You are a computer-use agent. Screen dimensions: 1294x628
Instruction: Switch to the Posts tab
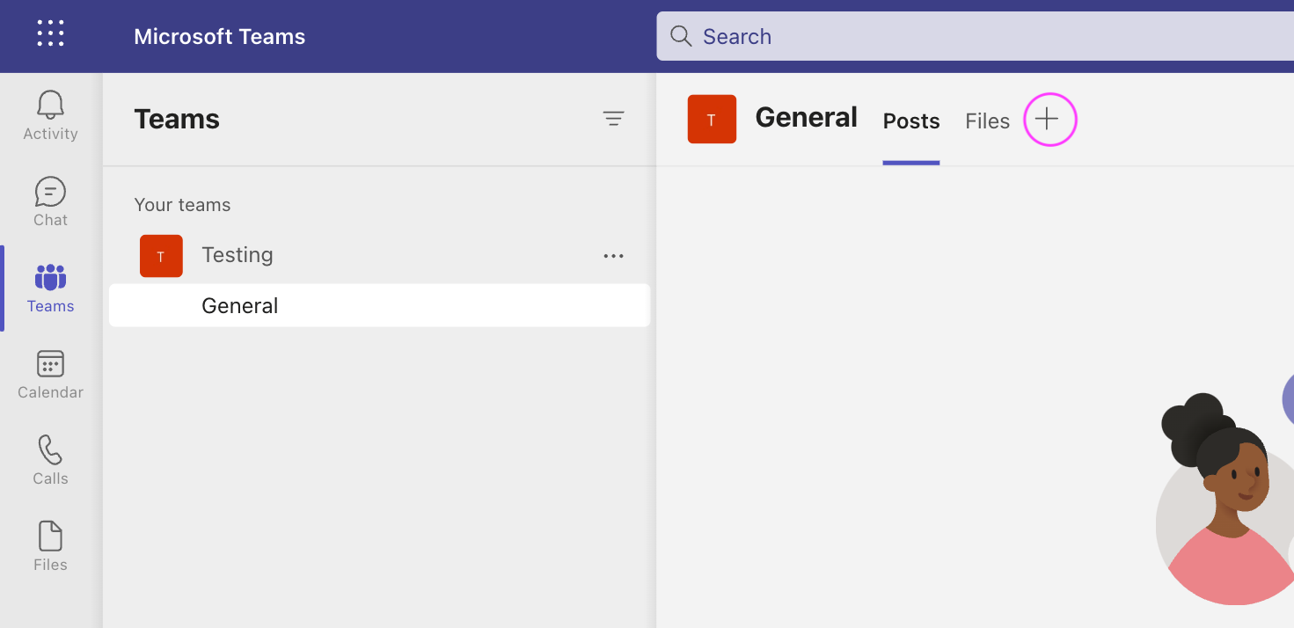pos(910,121)
